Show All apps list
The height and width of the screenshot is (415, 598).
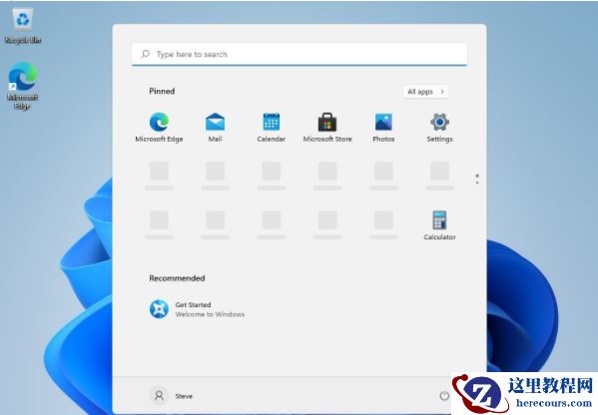coord(425,92)
